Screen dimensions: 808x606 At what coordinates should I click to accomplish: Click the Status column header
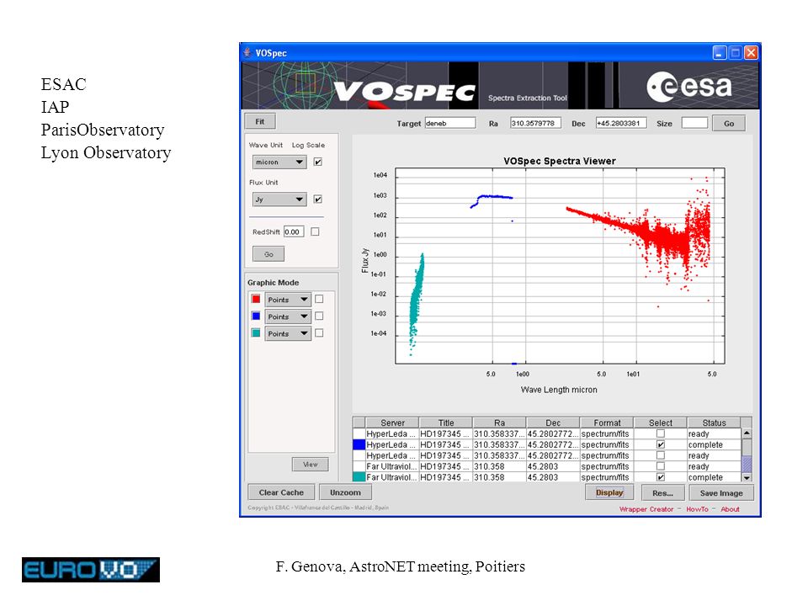tap(714, 423)
